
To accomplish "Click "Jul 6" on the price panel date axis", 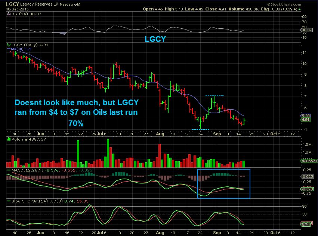I will [x=102, y=134].
